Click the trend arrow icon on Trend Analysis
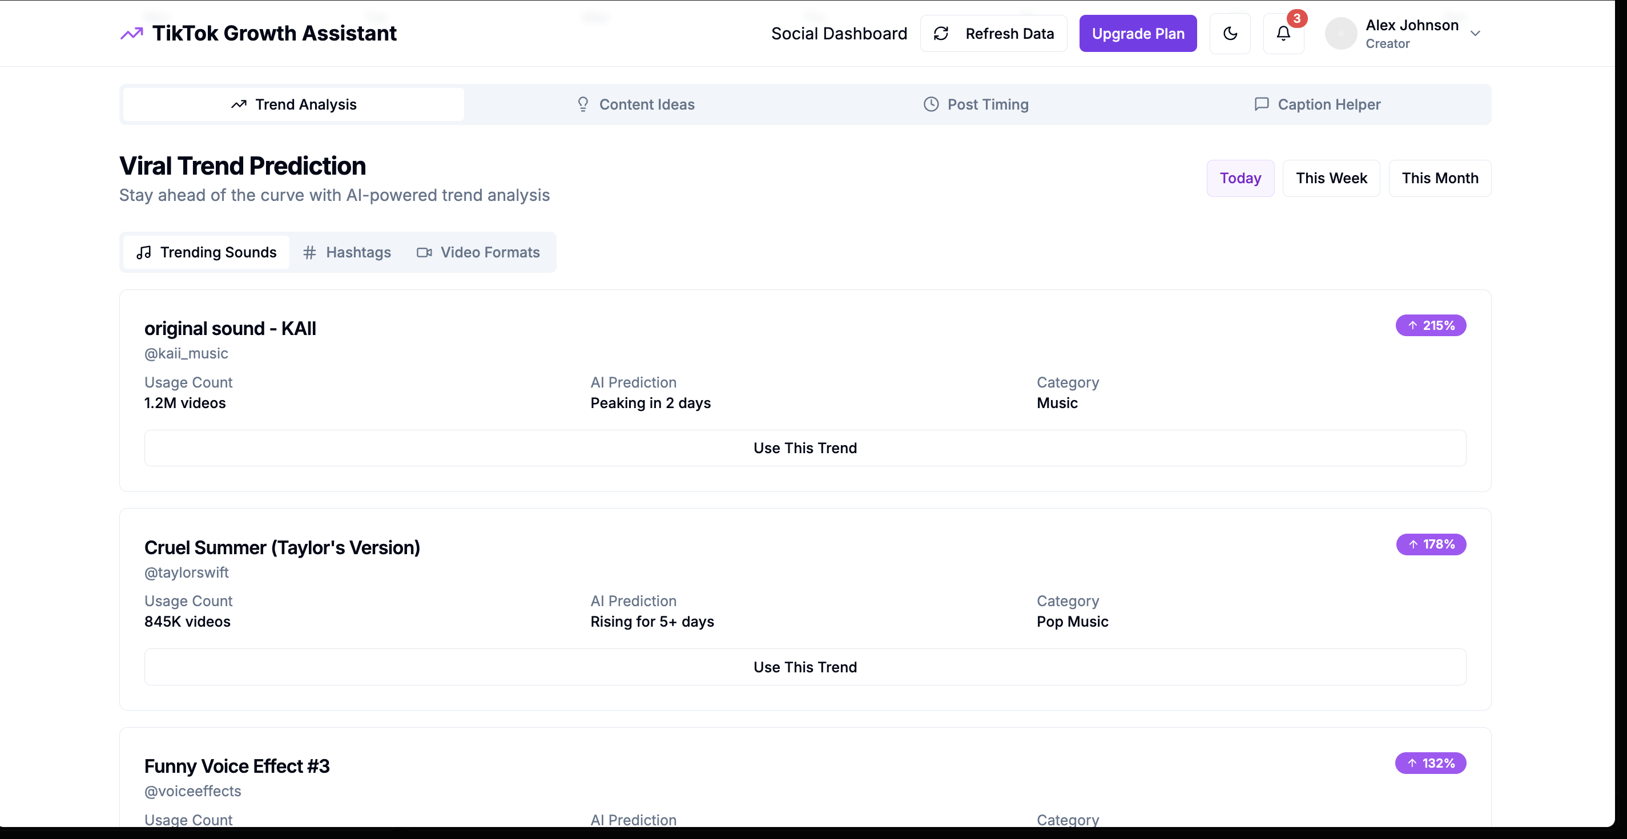The height and width of the screenshot is (839, 1627). (239, 104)
